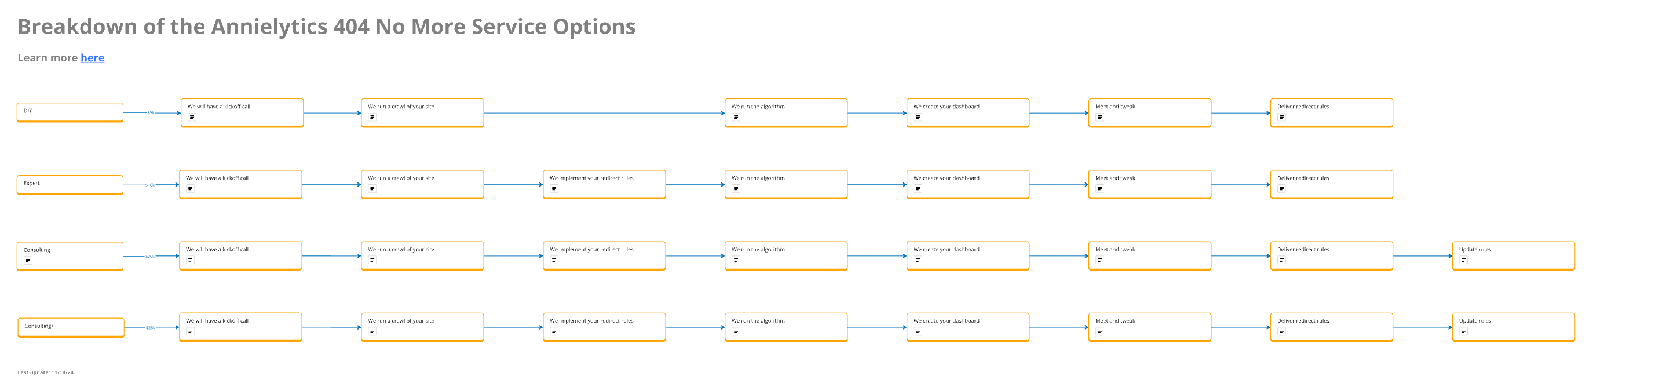Click the $5k price label on DIY connector
Screen dimensions: 1655x391
coord(151,113)
